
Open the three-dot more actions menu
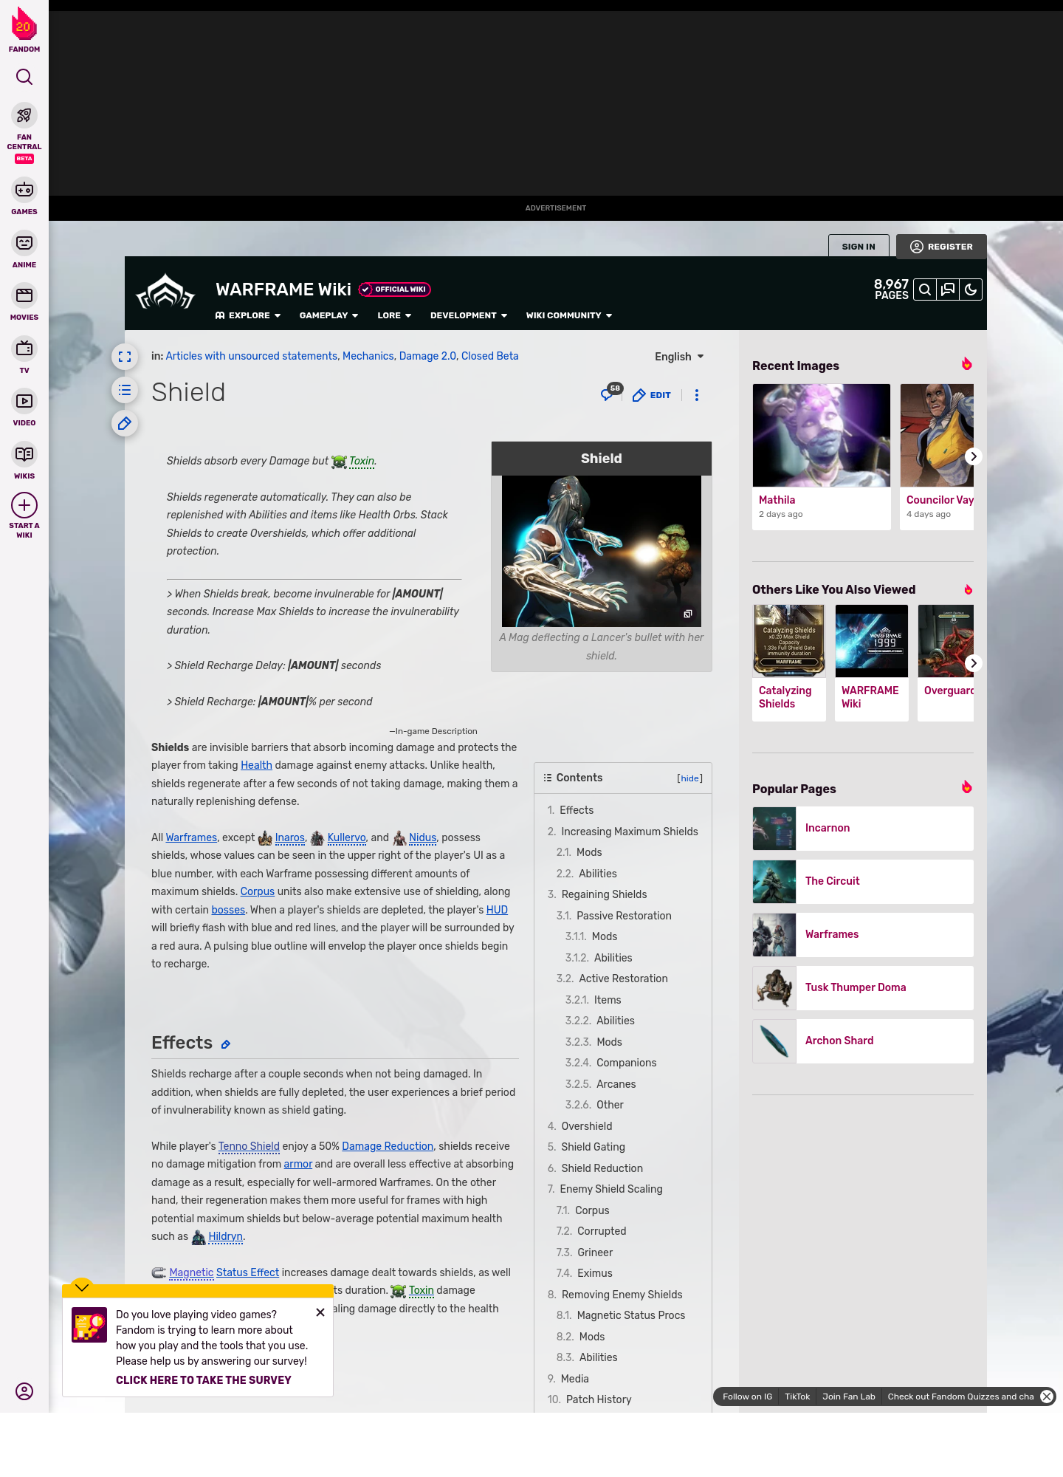(x=697, y=395)
